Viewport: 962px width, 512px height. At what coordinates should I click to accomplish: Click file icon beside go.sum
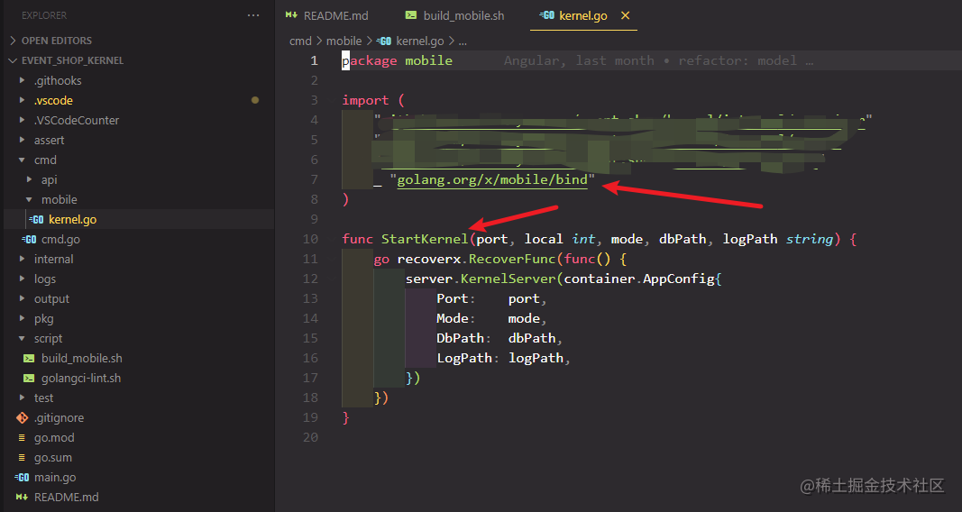click(22, 457)
